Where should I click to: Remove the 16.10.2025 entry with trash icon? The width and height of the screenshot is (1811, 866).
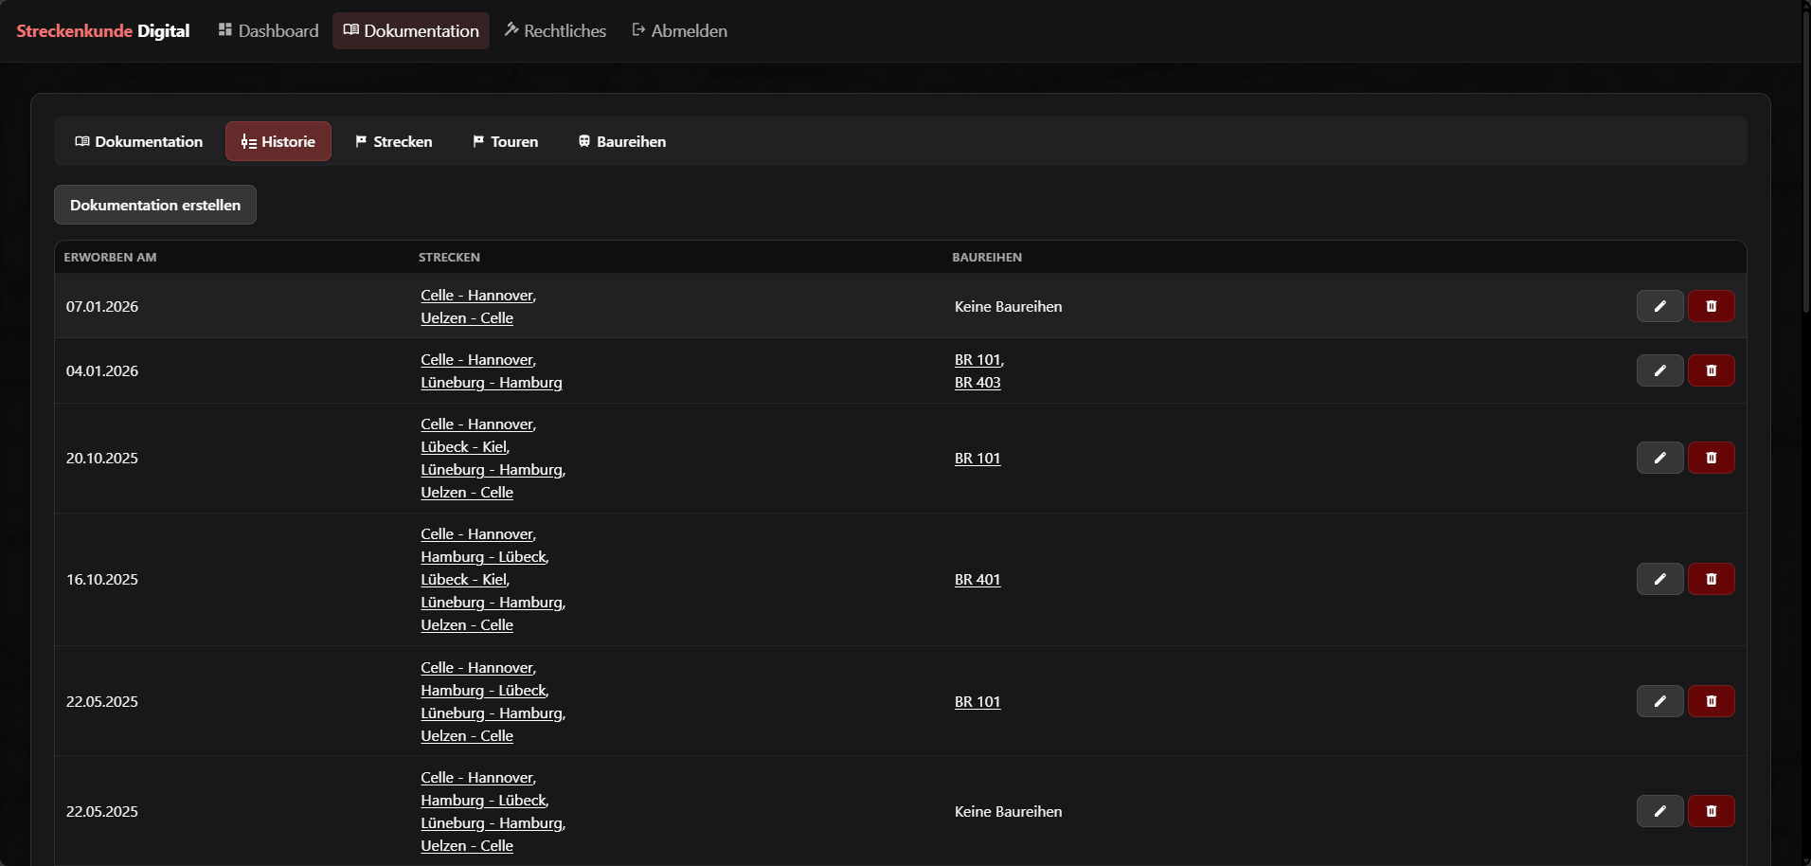1711,579
